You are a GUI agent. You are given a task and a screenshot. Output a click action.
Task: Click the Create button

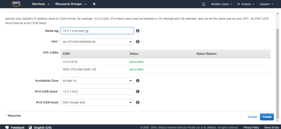coord(267,117)
